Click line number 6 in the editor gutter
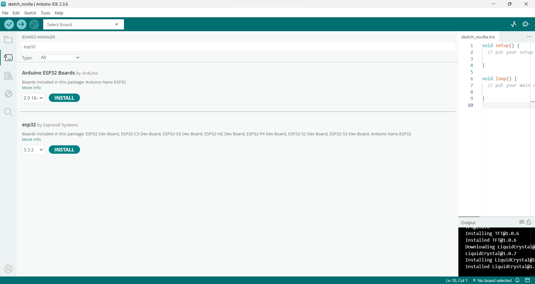This screenshot has height=284, width=535. pyautogui.click(x=472, y=79)
